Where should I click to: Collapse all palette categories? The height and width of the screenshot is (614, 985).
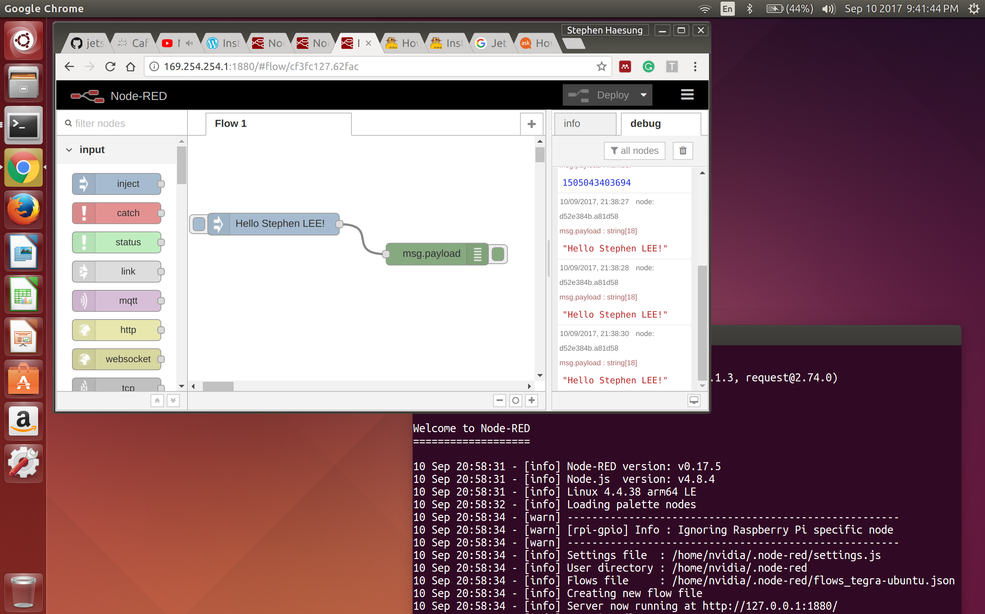[x=157, y=400]
